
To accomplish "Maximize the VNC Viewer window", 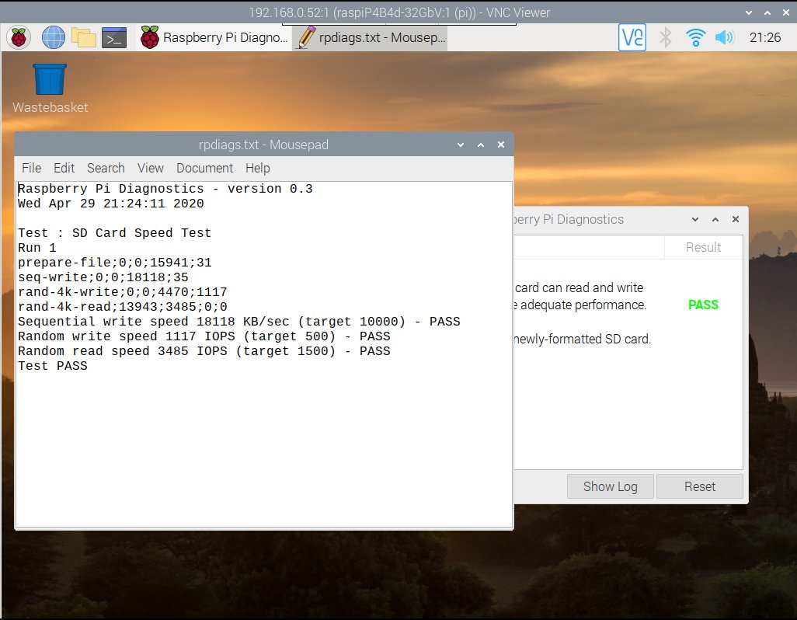I will 767,12.
